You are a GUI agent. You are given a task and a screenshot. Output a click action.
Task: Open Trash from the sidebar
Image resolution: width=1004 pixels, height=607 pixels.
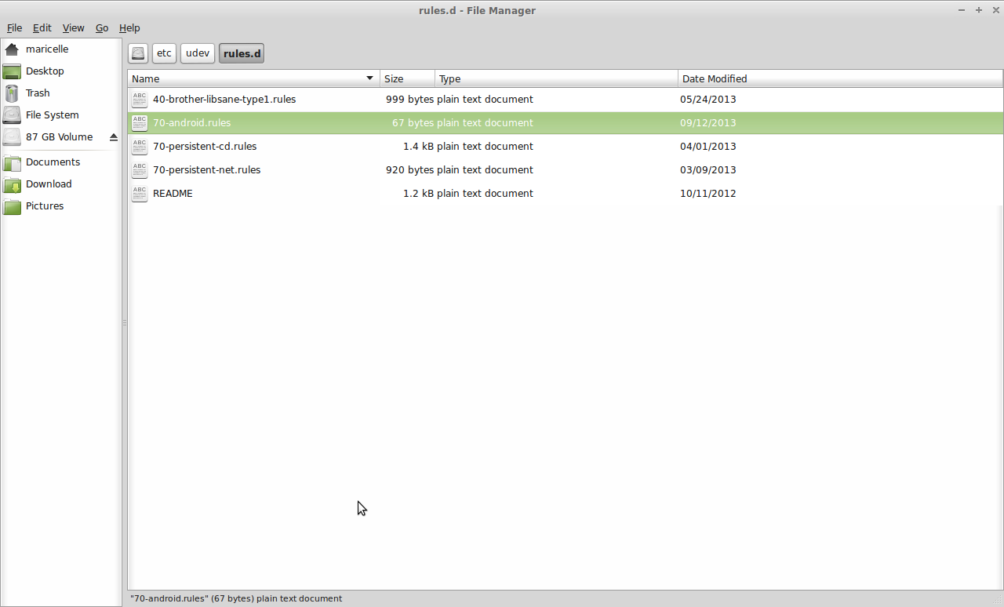click(37, 93)
